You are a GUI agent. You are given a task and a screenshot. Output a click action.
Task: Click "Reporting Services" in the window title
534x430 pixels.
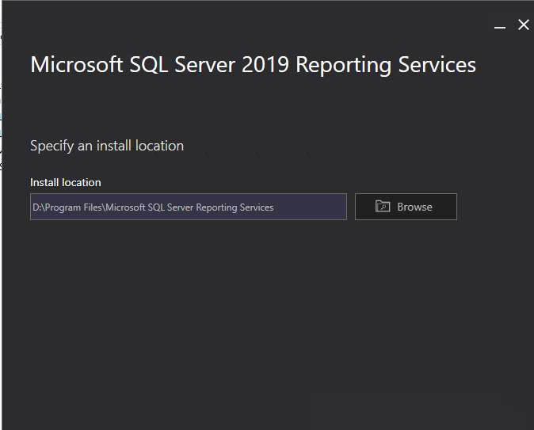(386, 64)
